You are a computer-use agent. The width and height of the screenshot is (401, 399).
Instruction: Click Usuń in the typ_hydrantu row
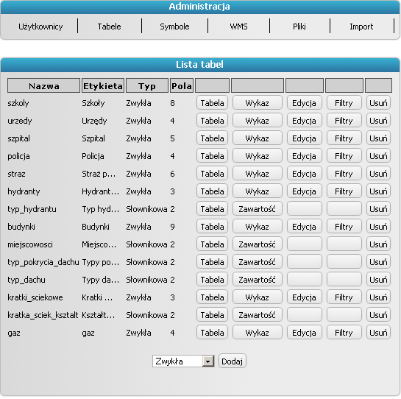pos(378,209)
